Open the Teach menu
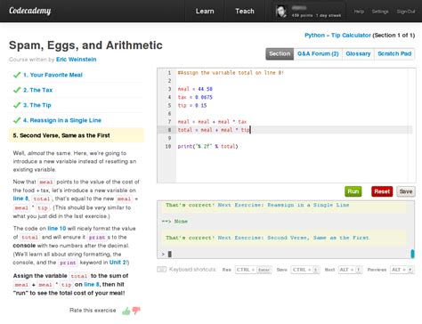 point(245,12)
